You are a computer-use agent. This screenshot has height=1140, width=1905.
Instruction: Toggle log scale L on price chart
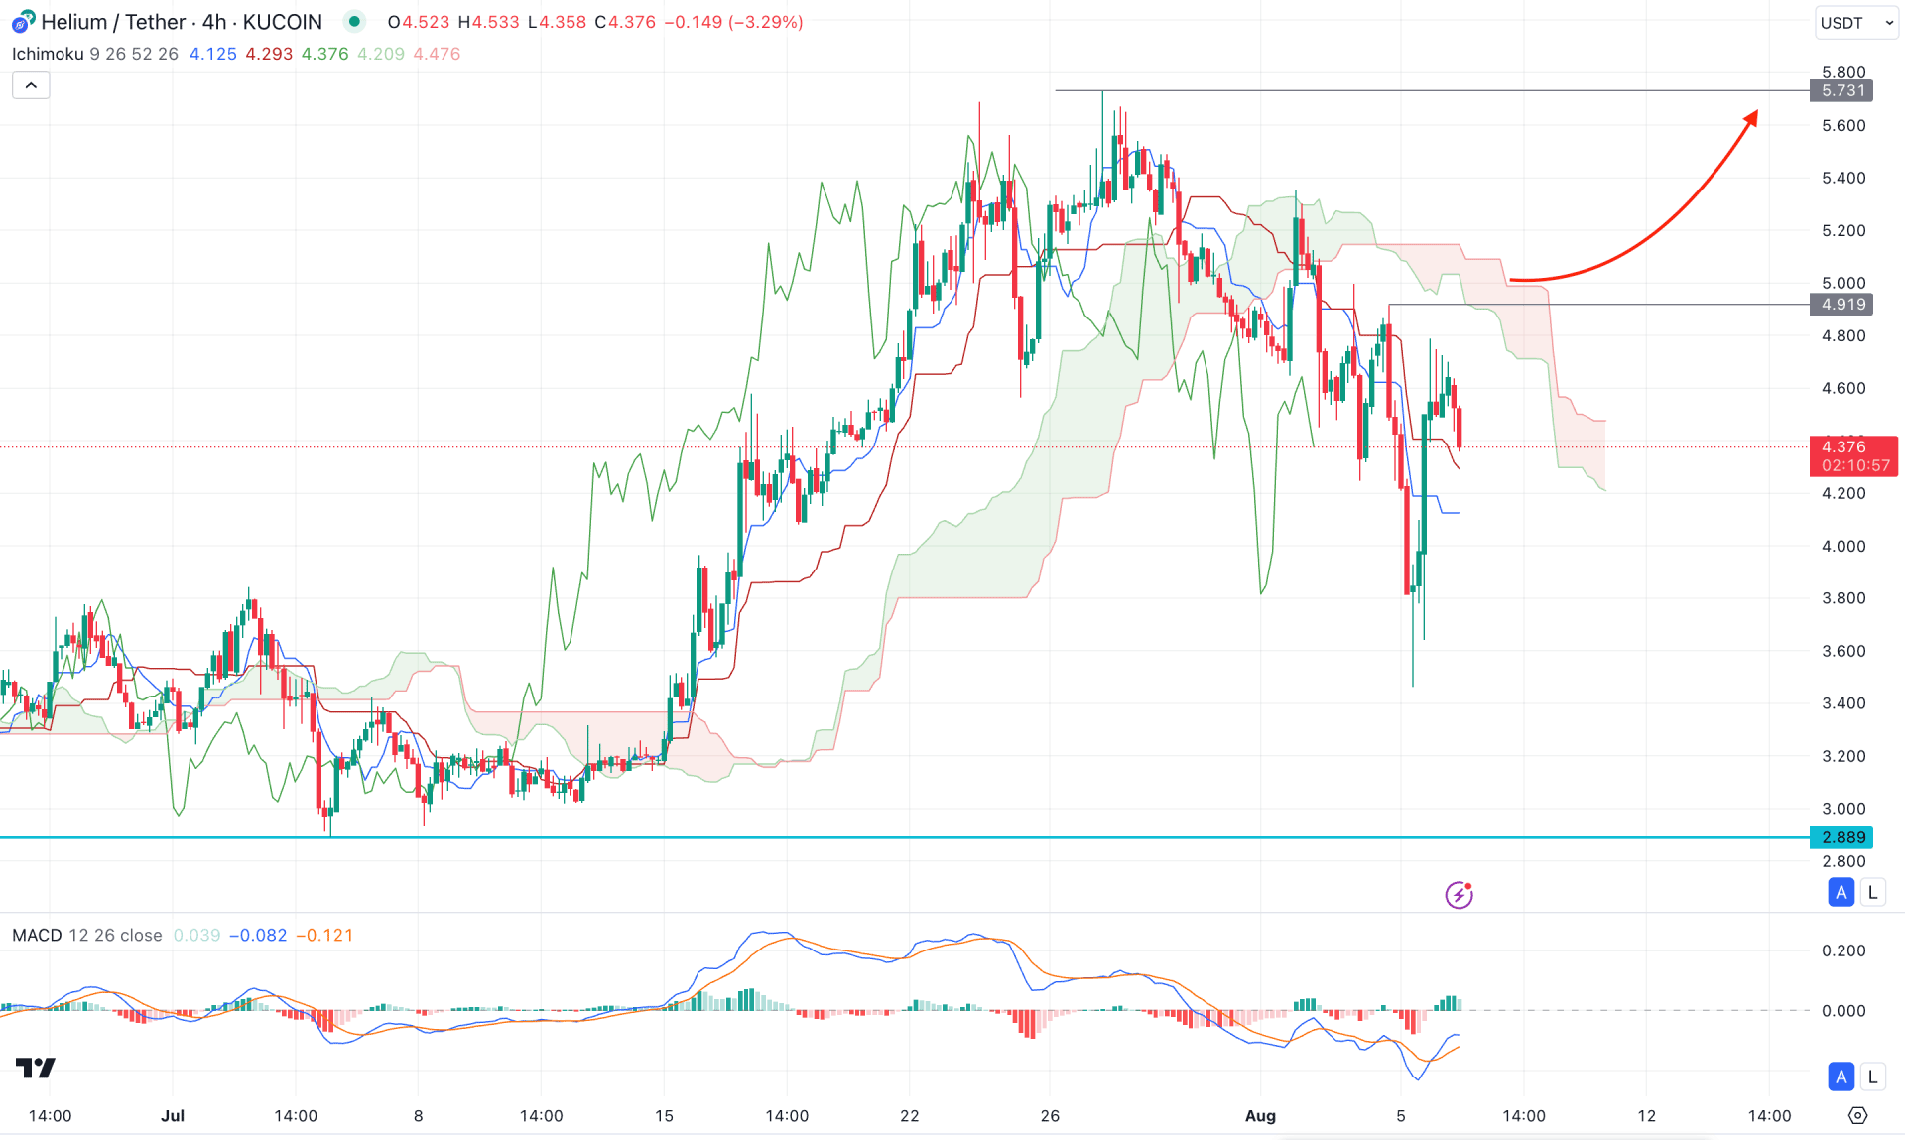(x=1873, y=892)
